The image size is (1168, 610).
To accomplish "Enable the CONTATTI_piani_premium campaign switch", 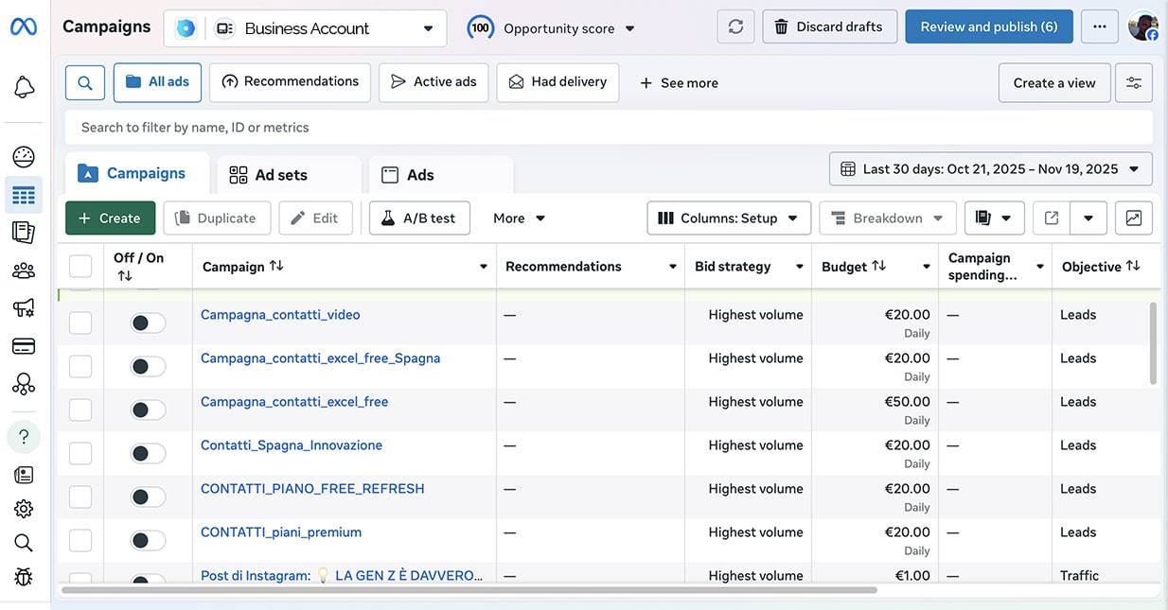I will click(148, 541).
